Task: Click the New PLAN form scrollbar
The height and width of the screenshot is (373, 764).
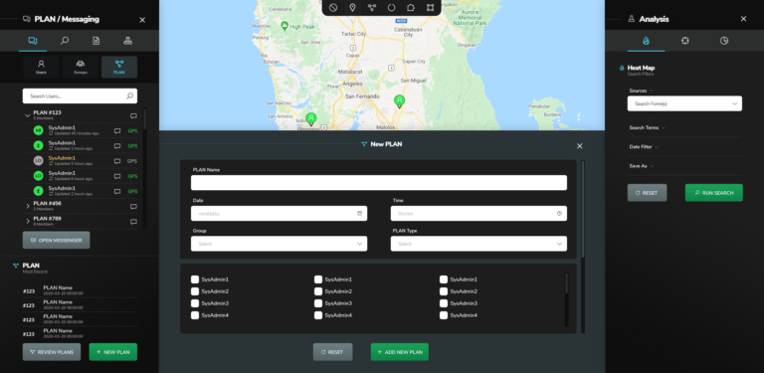Action: coord(583,209)
